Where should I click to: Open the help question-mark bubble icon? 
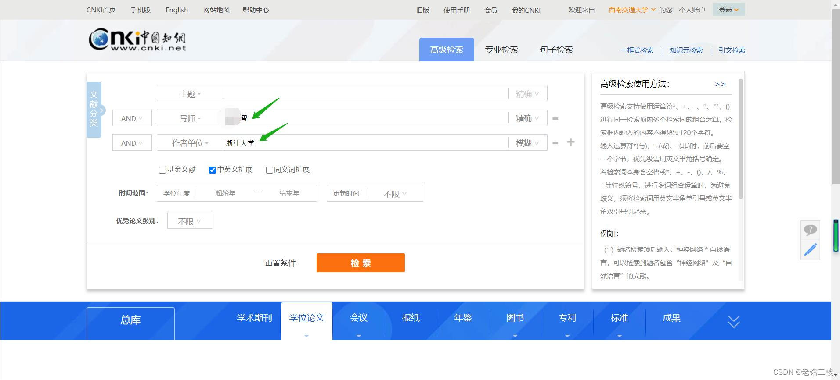tap(810, 230)
